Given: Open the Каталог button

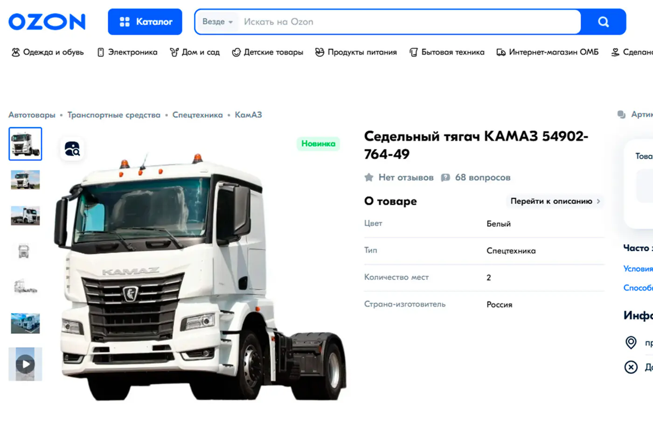Looking at the screenshot, I should [x=145, y=22].
